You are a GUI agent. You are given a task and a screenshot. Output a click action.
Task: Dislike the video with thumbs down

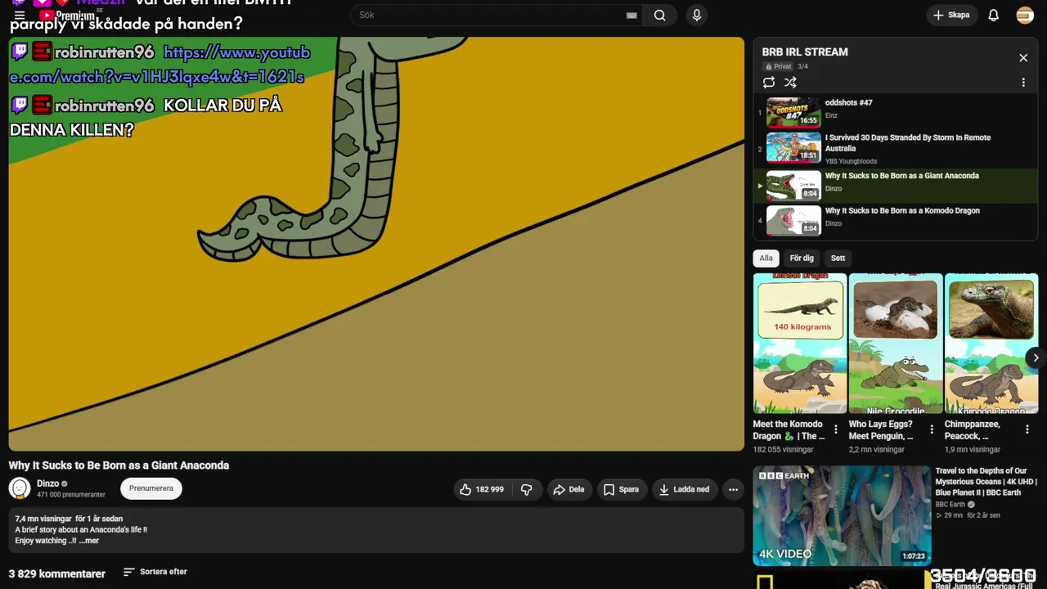pyautogui.click(x=527, y=489)
